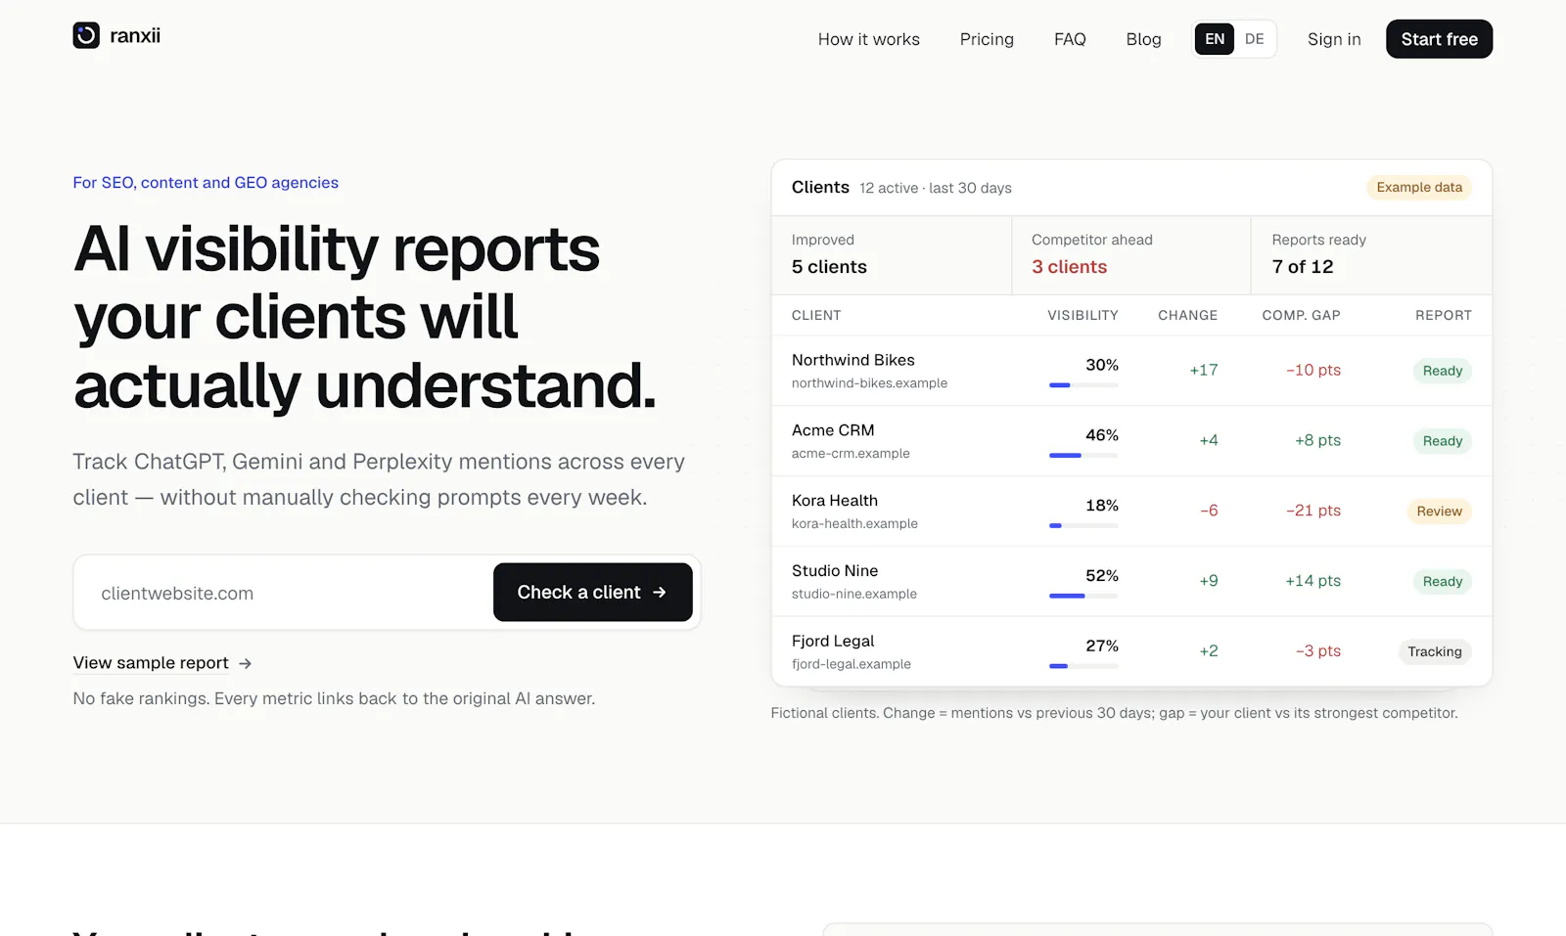Click Ready badge for Acme CRM
This screenshot has width=1566, height=936.
pyautogui.click(x=1443, y=441)
